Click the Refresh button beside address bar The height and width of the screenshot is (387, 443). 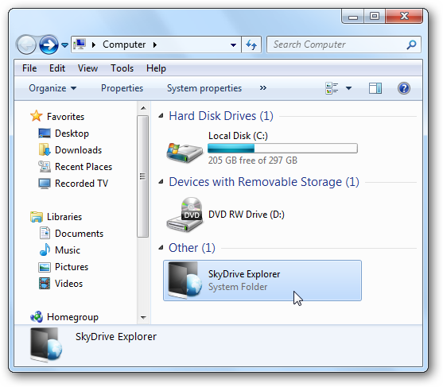(x=251, y=45)
